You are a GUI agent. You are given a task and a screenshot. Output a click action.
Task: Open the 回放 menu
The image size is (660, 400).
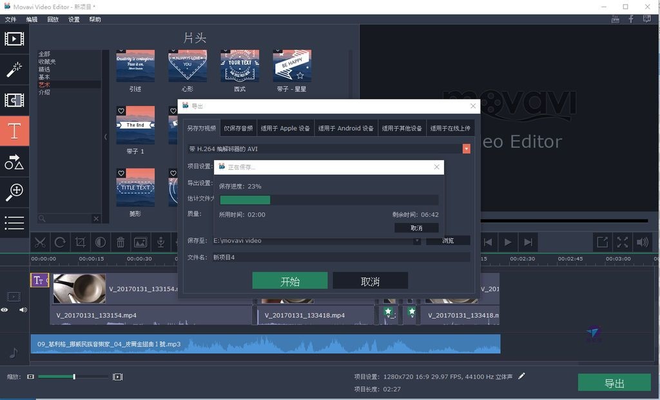pos(53,19)
